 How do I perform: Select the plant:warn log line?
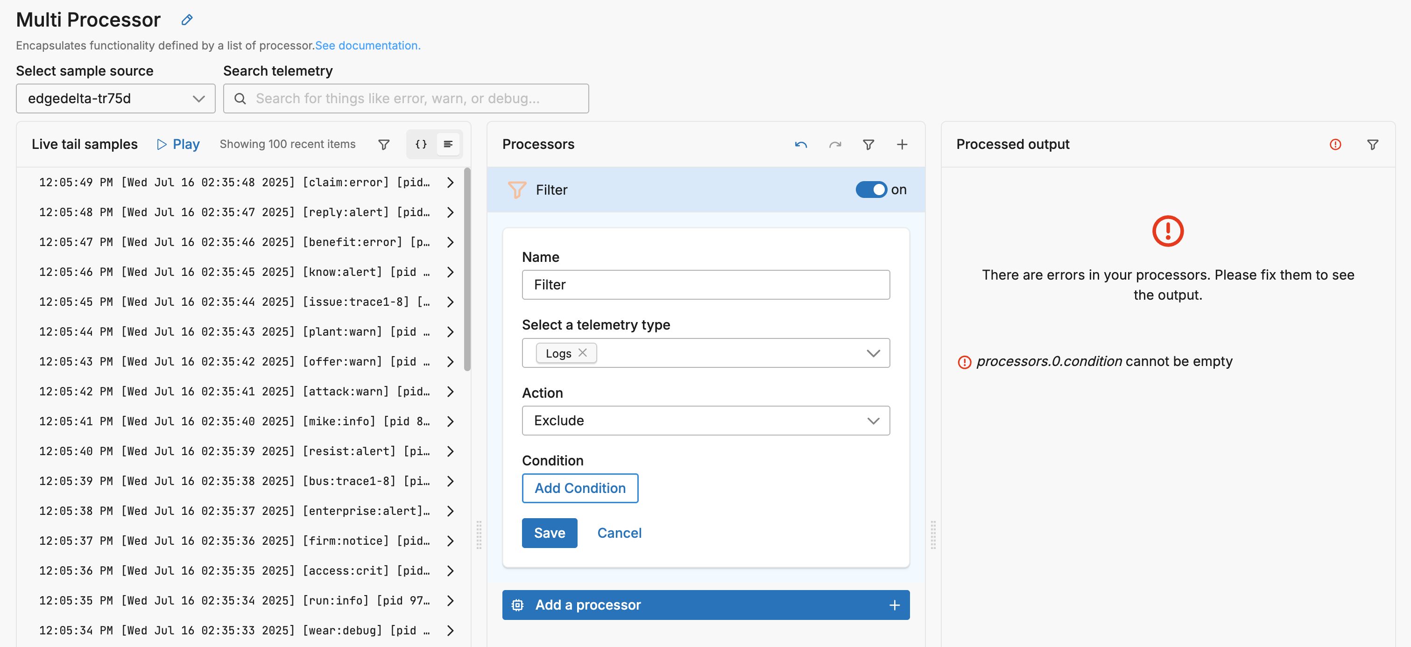(x=234, y=332)
